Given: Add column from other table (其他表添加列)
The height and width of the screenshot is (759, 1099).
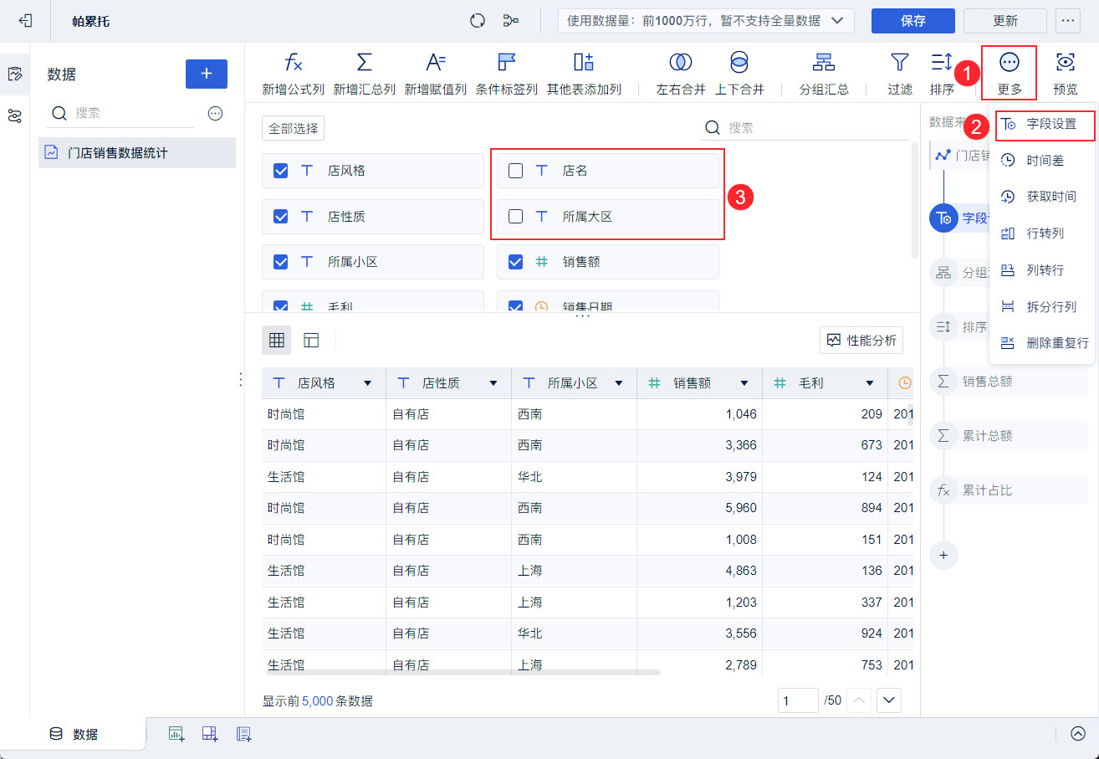Looking at the screenshot, I should tap(584, 74).
